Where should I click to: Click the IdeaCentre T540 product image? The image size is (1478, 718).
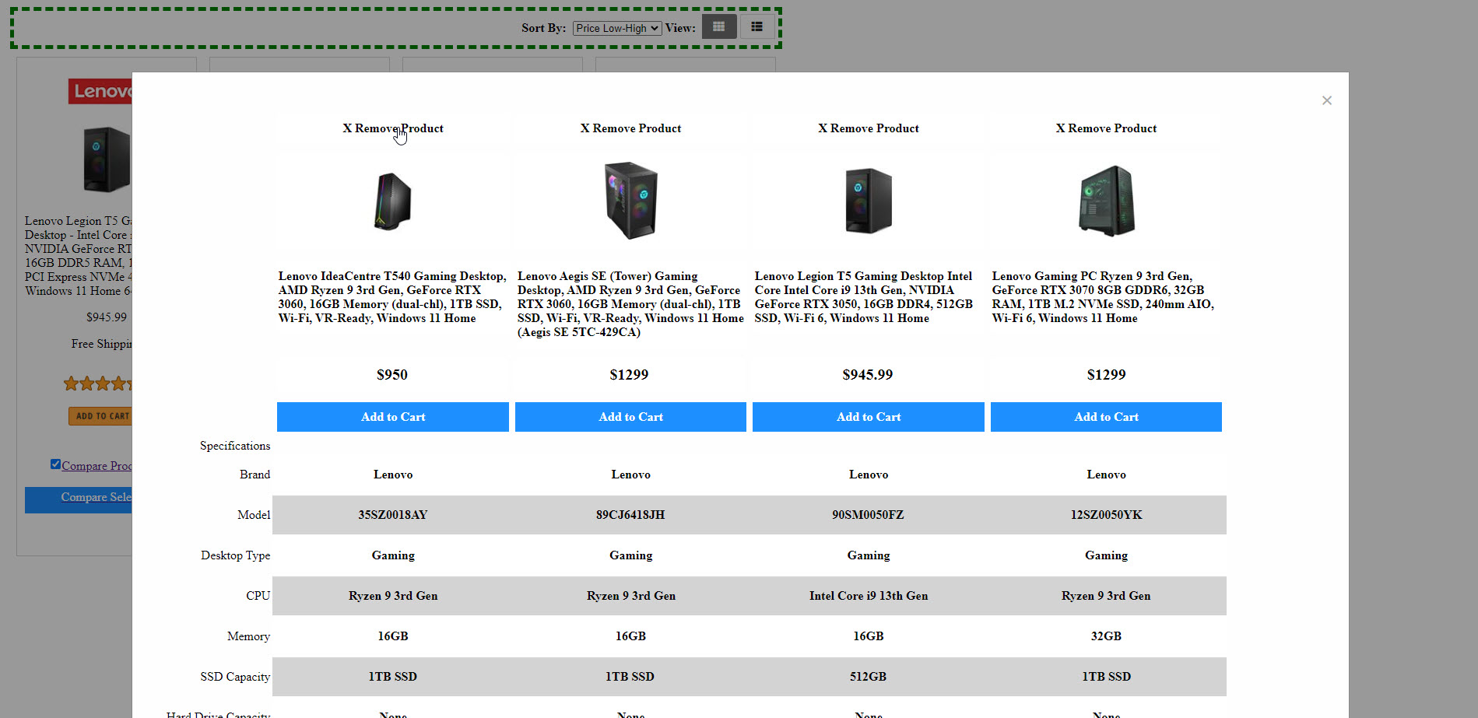393,201
